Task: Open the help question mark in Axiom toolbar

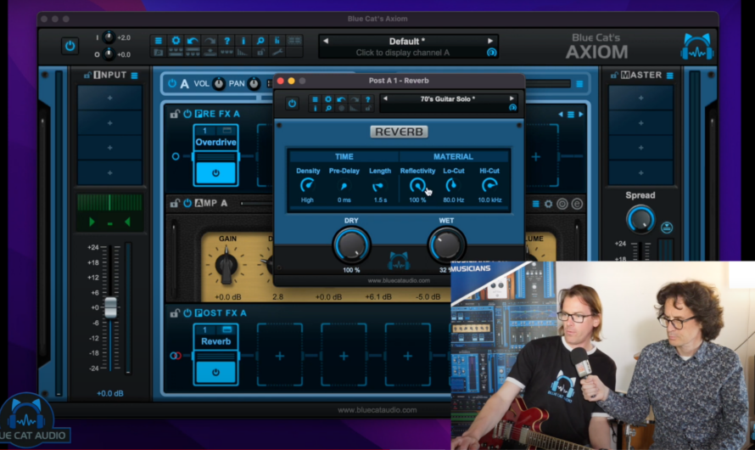Action: click(226, 41)
